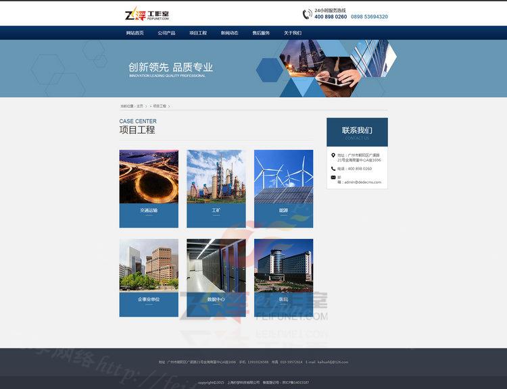
Task: Click the 创新领先 品质专业 banner headline
Action: (170, 68)
